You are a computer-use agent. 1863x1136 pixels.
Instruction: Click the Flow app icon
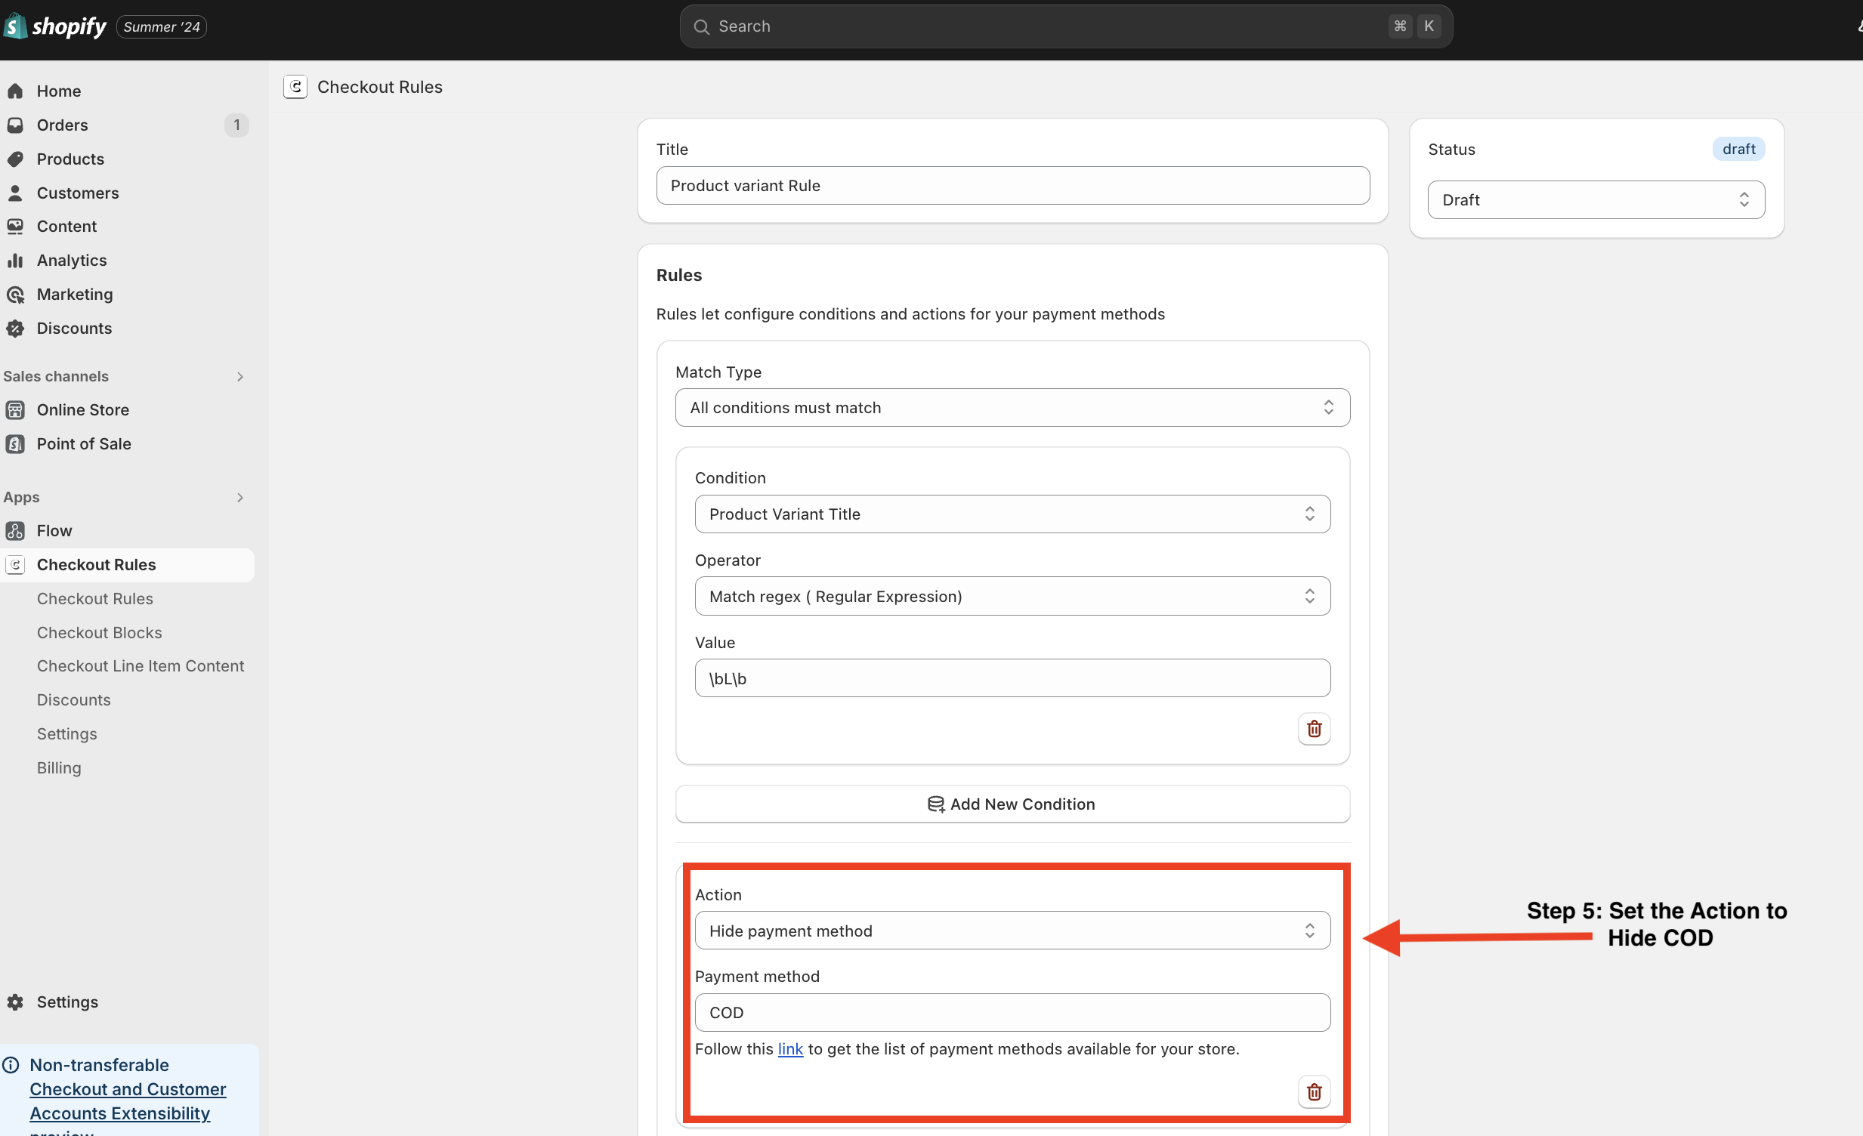click(15, 530)
